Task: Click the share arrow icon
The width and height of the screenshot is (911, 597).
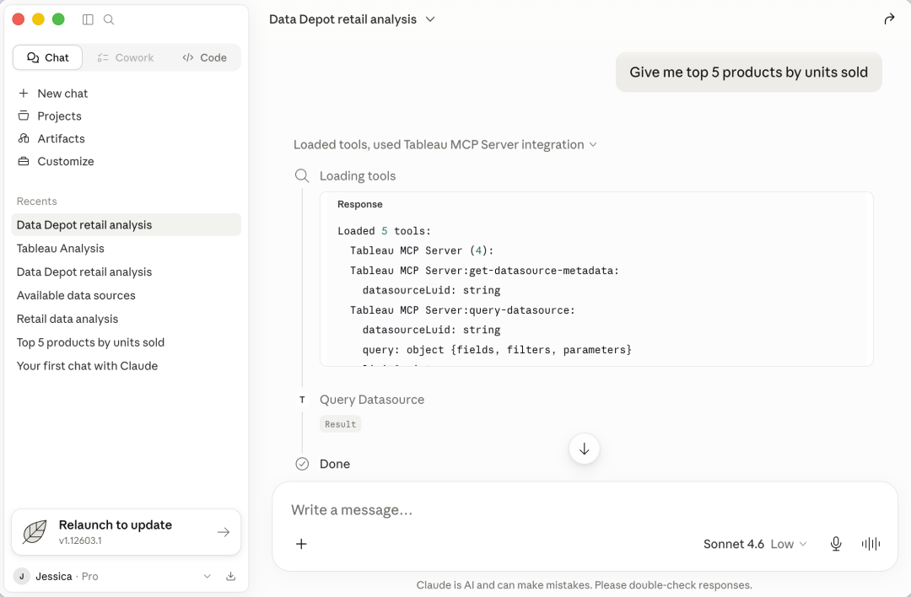Action: click(x=889, y=19)
